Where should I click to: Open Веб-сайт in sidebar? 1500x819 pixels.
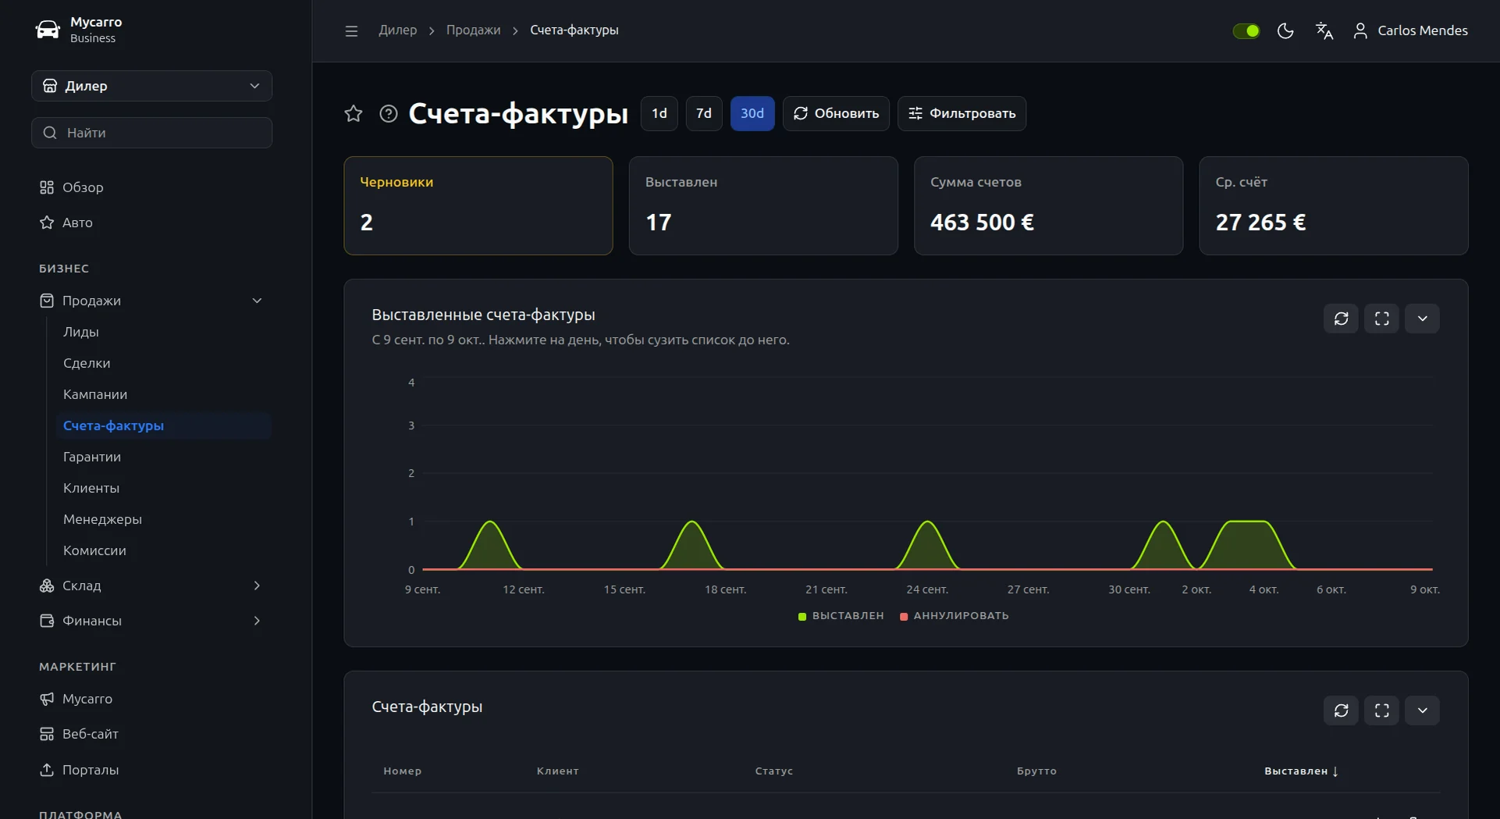pyautogui.click(x=151, y=734)
